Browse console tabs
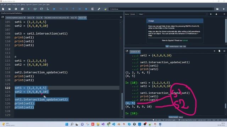227x127 pixels. (x=127, y=51)
